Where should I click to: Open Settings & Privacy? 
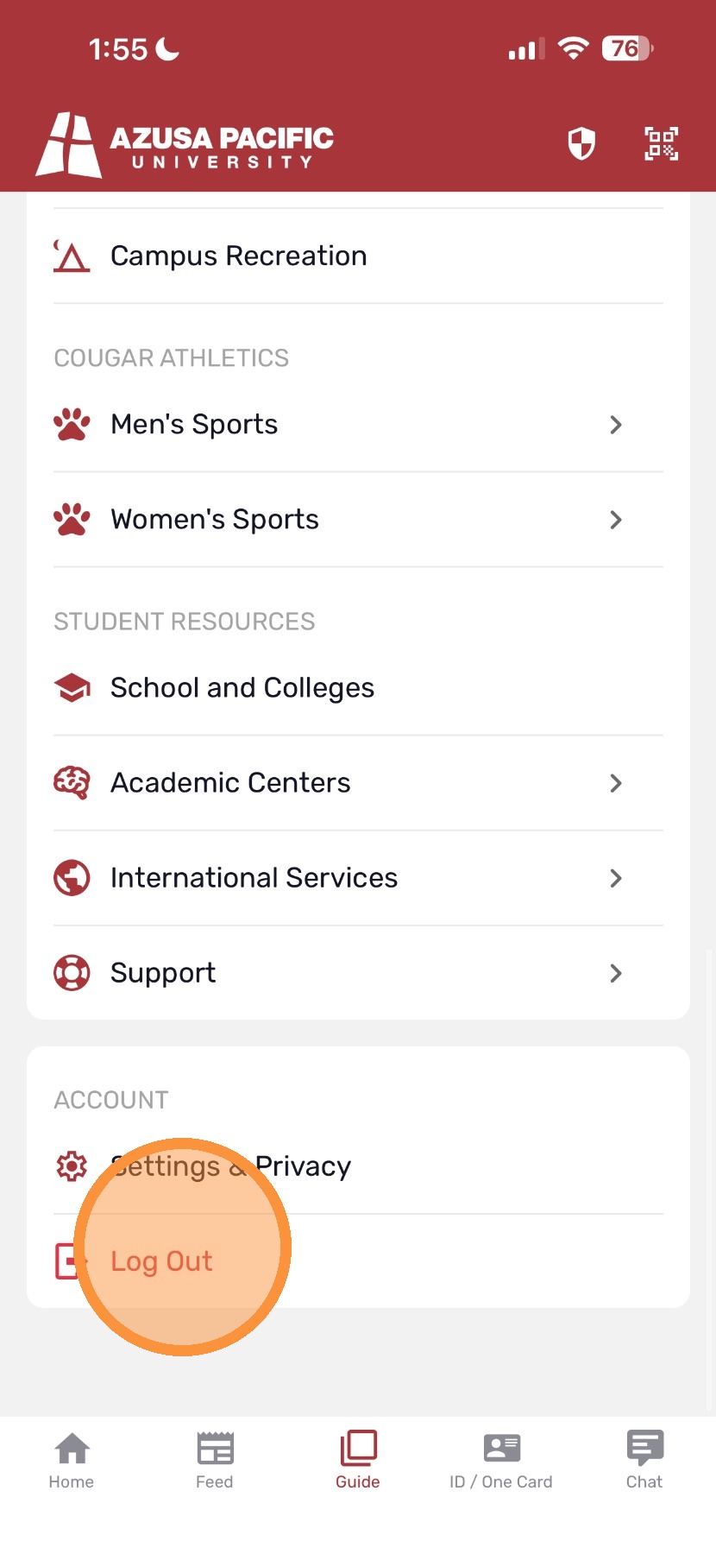358,1166
